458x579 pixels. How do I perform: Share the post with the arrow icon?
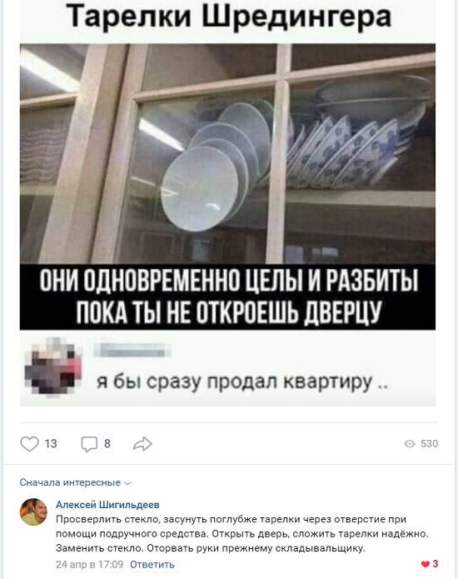pos(142,444)
